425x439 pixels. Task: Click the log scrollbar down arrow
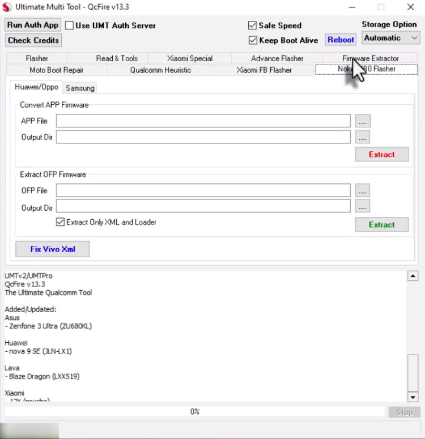tap(413, 397)
